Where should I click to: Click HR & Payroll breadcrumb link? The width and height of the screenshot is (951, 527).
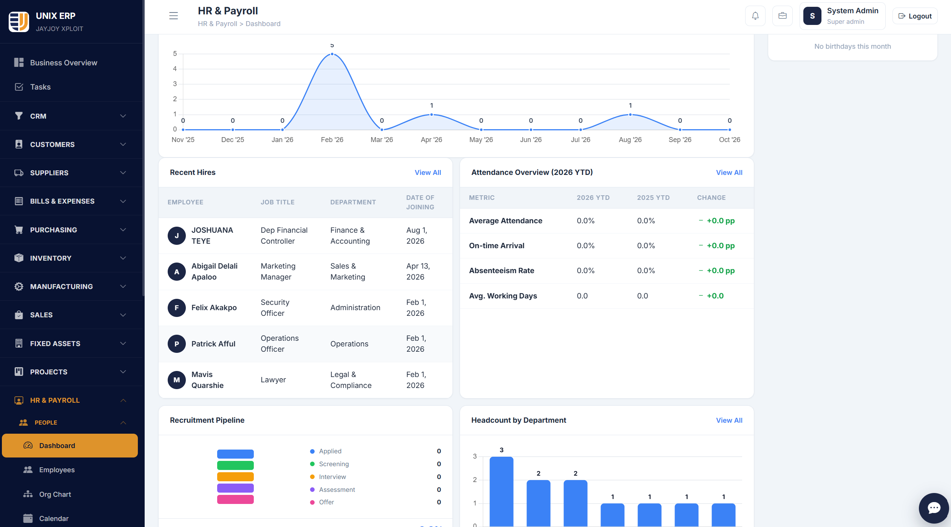pos(218,24)
